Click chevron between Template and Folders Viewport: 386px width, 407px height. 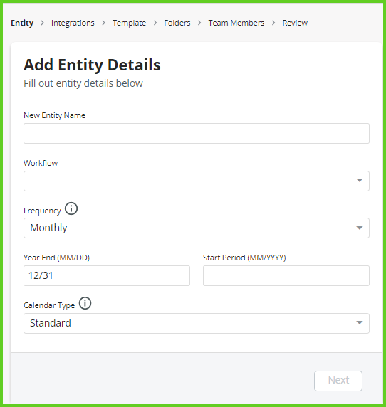click(x=155, y=23)
